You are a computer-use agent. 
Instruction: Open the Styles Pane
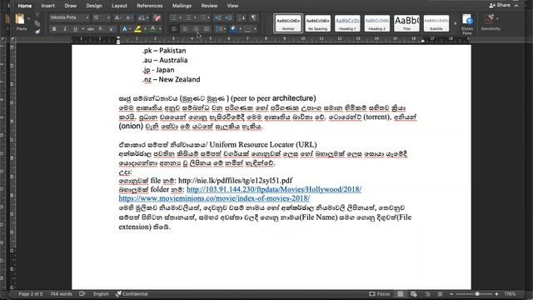pyautogui.click(x=467, y=24)
